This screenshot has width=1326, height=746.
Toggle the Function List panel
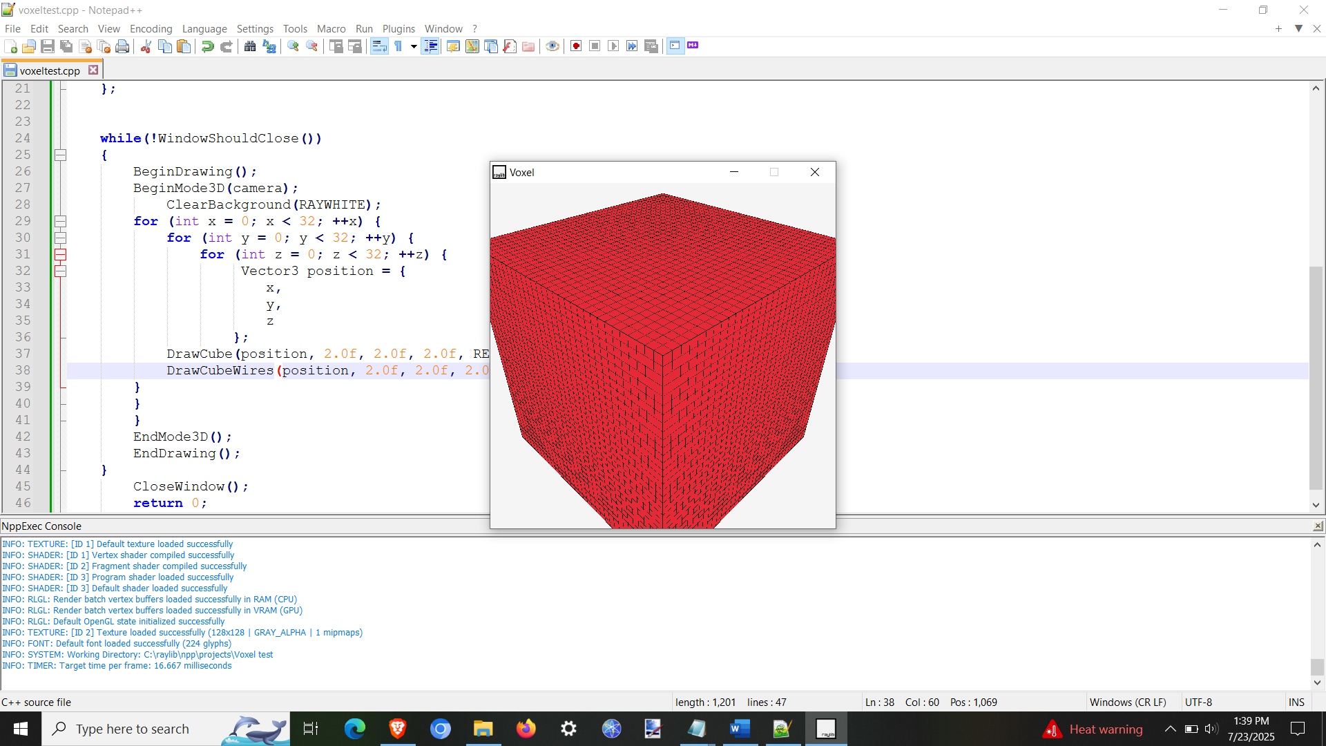point(510,46)
